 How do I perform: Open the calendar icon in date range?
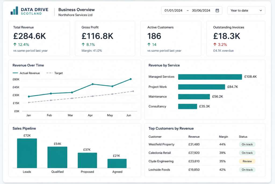(217, 11)
